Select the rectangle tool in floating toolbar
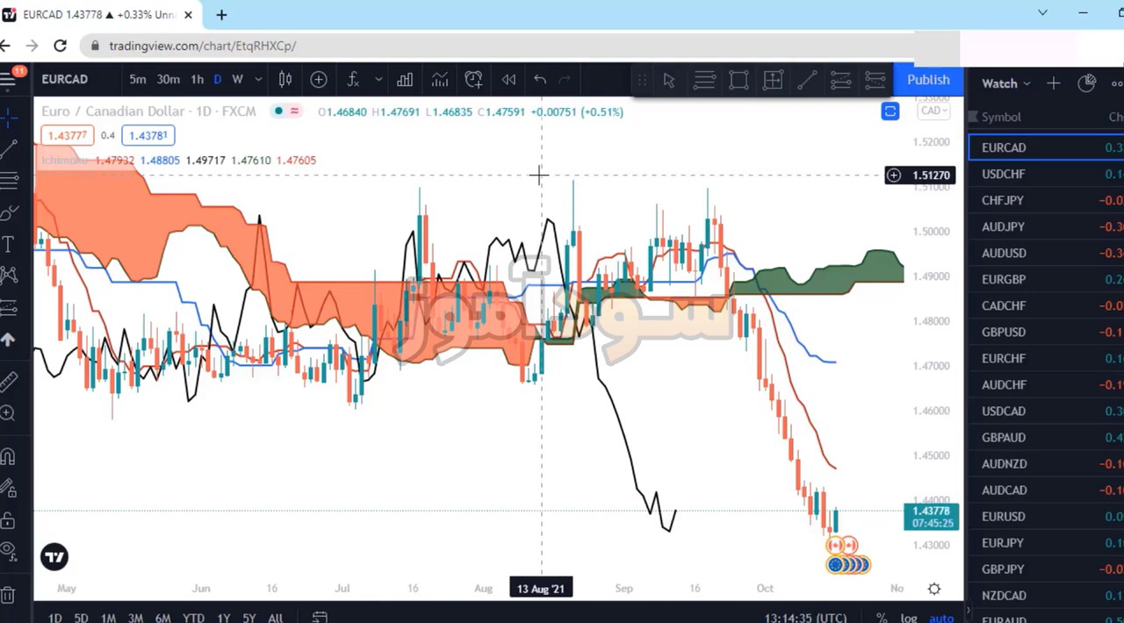 click(x=739, y=81)
